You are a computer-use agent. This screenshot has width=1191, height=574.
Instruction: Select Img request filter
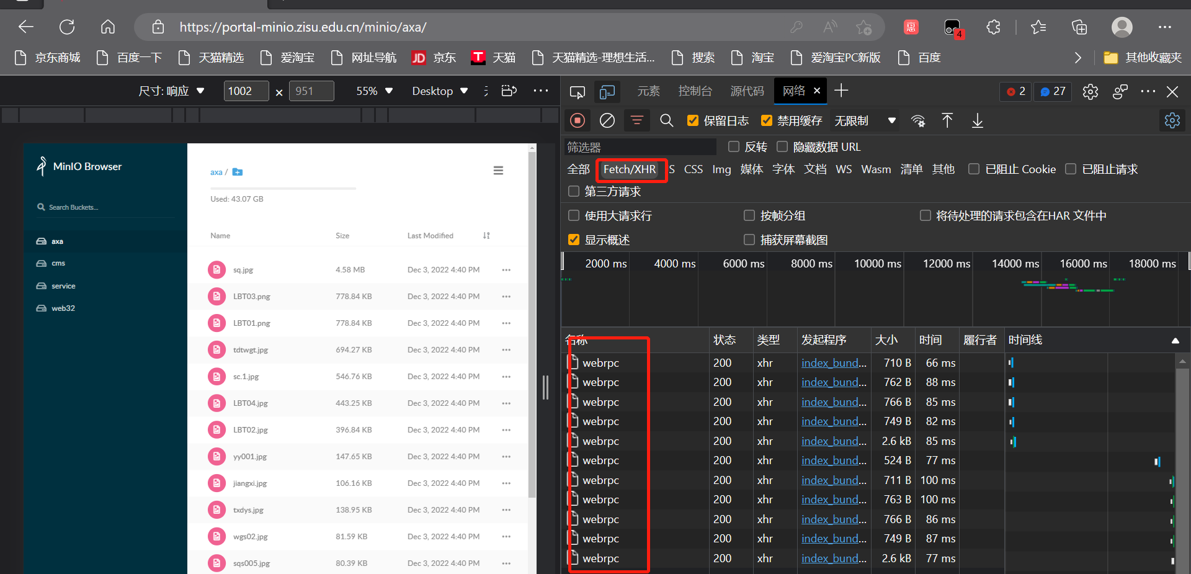point(721,169)
